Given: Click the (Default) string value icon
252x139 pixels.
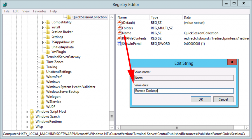Looking at the screenshot, I should (x=119, y=23).
